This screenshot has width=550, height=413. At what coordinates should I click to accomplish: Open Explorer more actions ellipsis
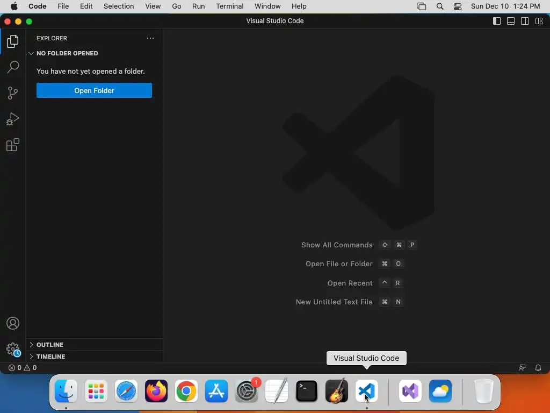pos(150,38)
